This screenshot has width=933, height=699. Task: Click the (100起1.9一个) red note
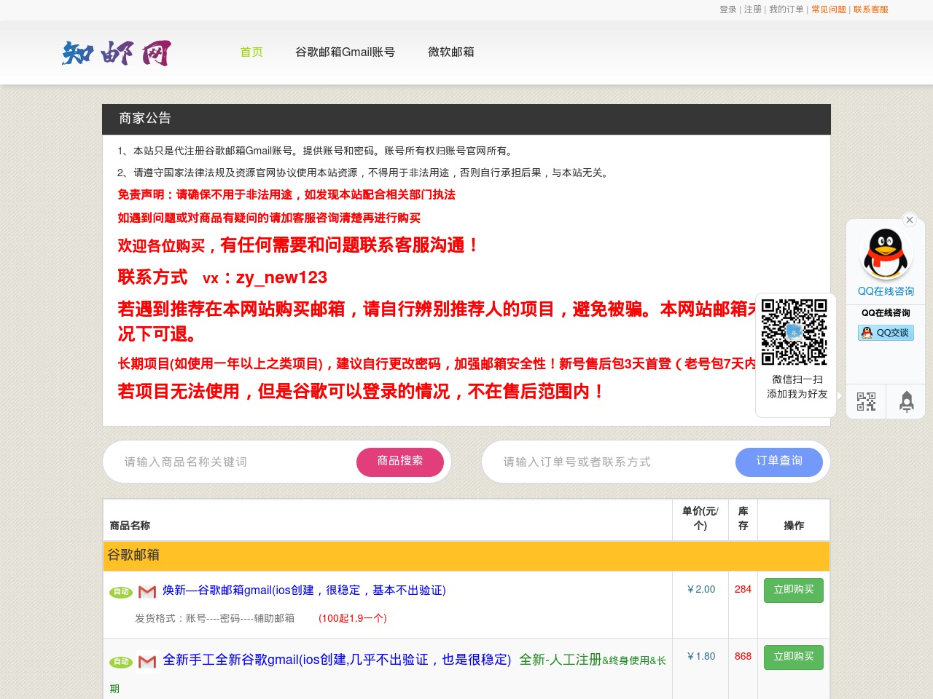tap(353, 618)
